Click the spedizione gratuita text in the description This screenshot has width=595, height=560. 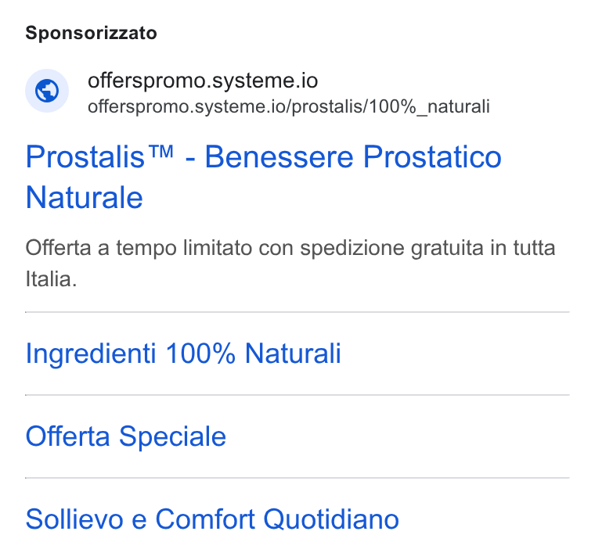[x=391, y=249]
